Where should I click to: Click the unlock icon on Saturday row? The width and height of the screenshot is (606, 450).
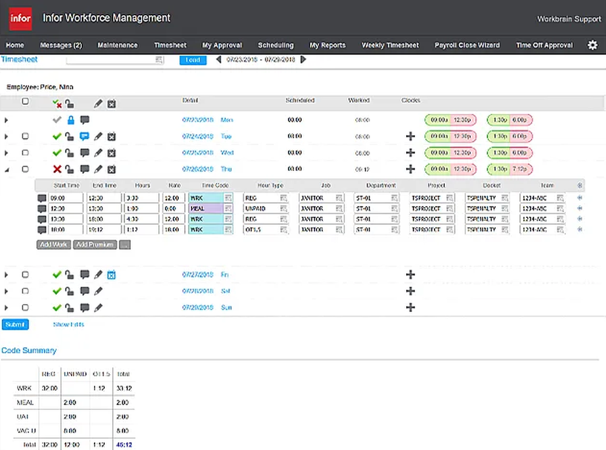tap(70, 291)
